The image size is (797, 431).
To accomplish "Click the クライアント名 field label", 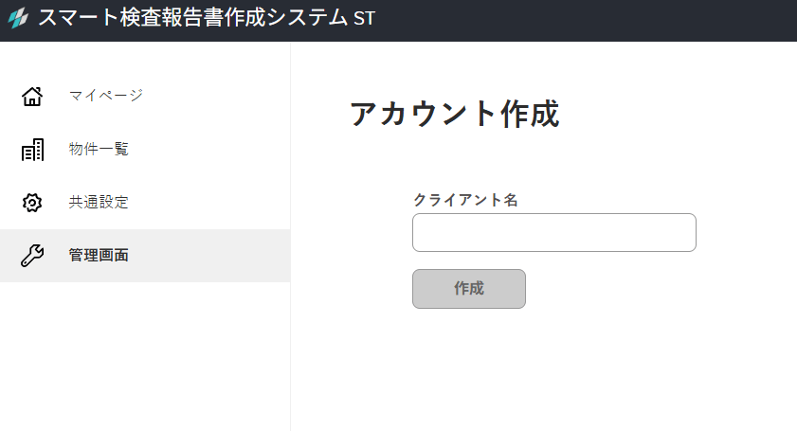I will tap(465, 200).
